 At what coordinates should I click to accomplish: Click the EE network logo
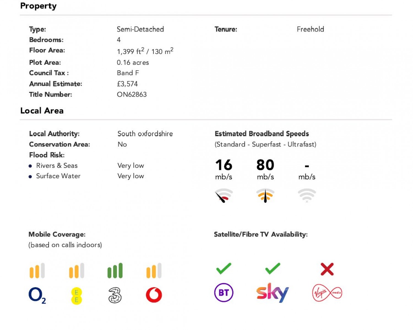click(x=76, y=296)
